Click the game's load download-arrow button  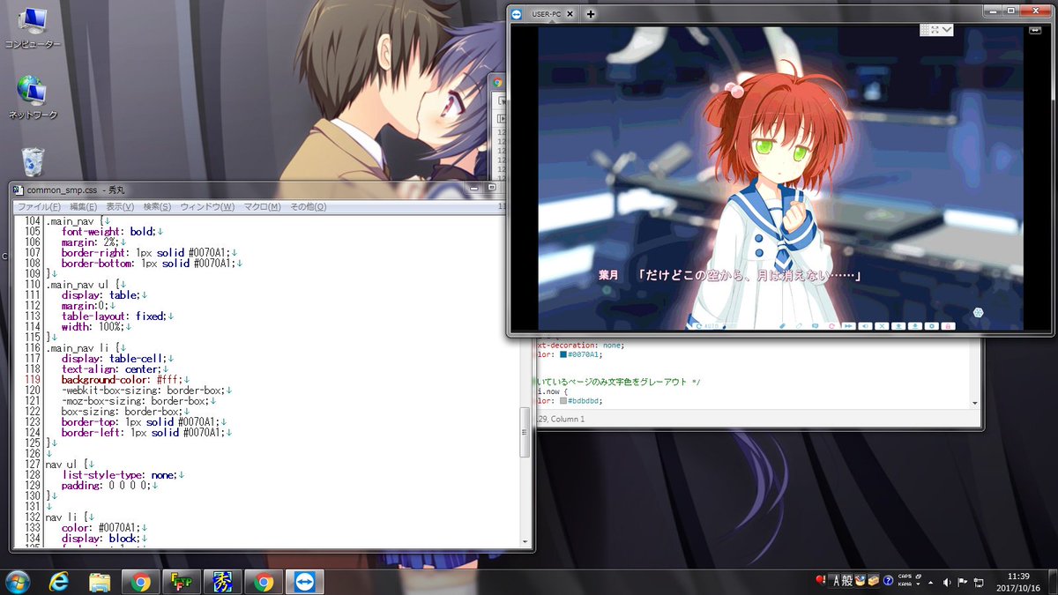pyautogui.click(x=915, y=326)
